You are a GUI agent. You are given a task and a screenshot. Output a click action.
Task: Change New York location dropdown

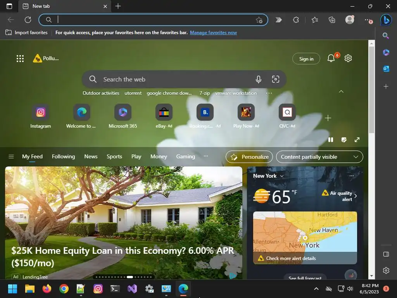pos(268,176)
